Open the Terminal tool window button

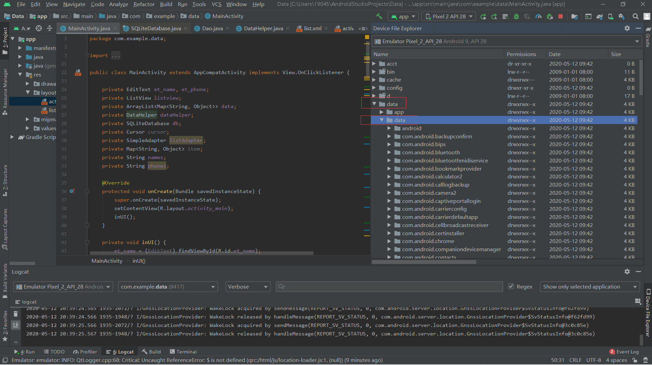(183, 352)
